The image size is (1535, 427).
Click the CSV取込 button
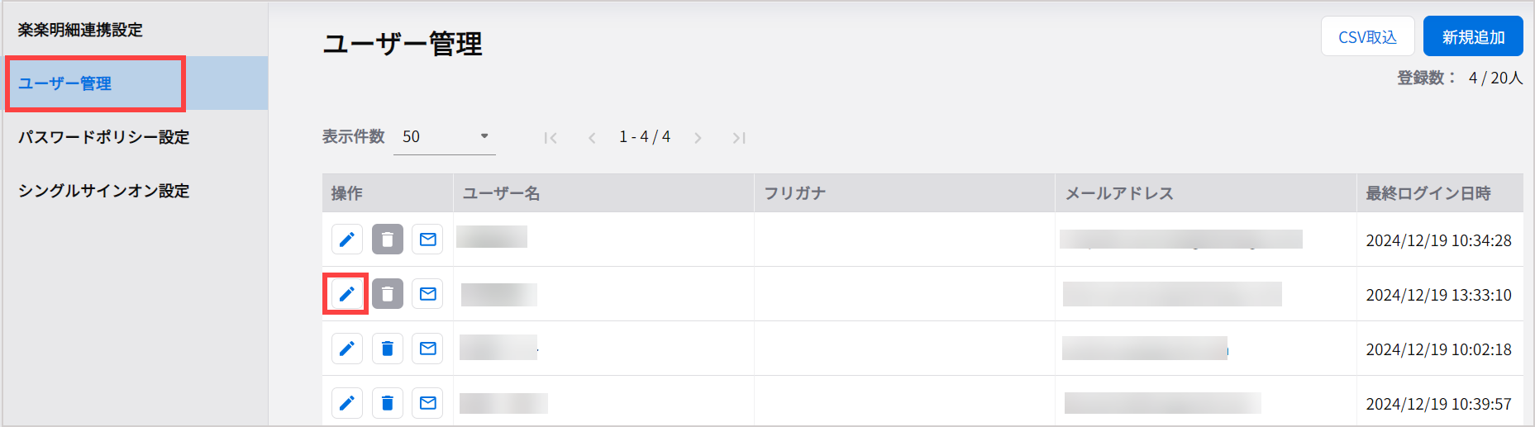[x=1368, y=36]
